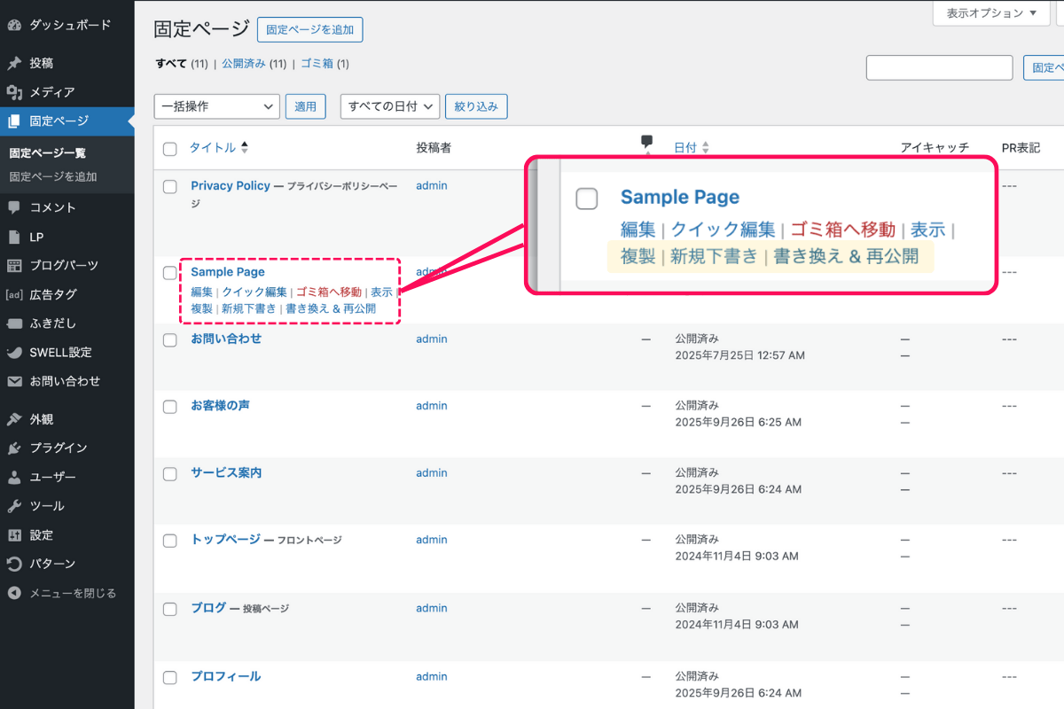Open the SWELL設定 menu item
The image size is (1064, 709).
pos(60,352)
